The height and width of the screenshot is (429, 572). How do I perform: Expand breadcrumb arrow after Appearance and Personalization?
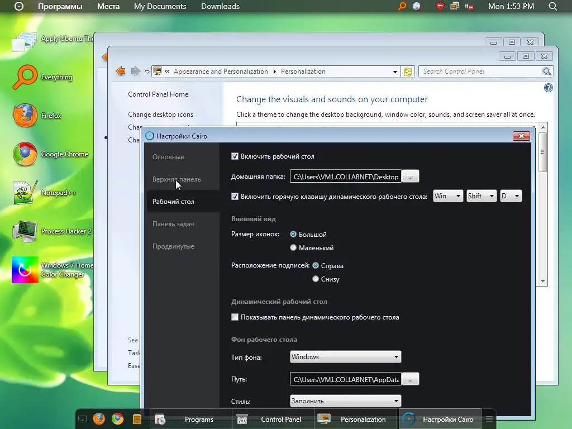pos(275,71)
